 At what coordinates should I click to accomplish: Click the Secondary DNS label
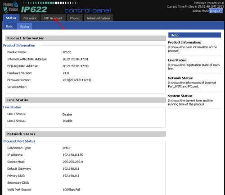18,182
